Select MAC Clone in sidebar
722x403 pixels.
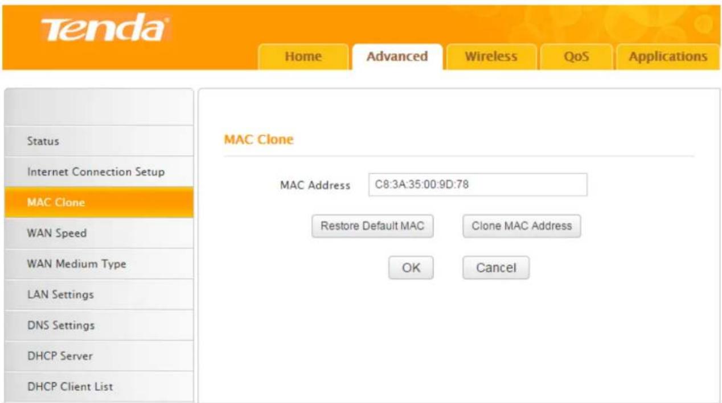click(x=99, y=202)
